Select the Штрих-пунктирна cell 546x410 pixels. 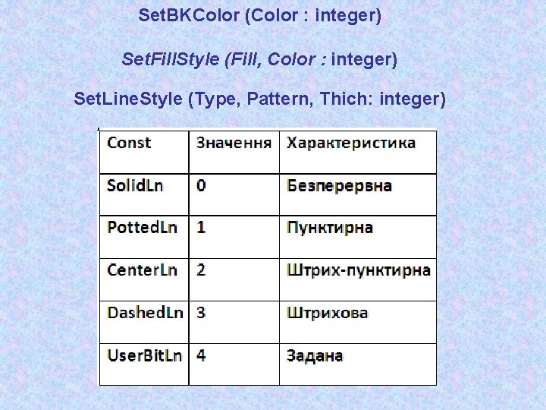tap(358, 279)
